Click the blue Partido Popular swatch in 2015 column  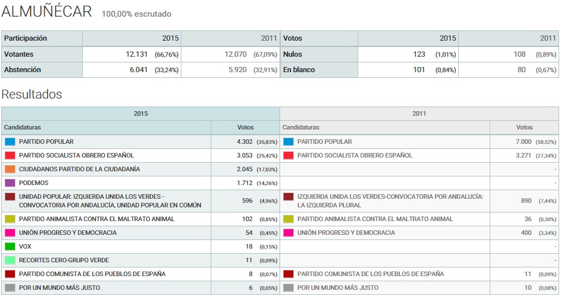pyautogui.click(x=10, y=141)
